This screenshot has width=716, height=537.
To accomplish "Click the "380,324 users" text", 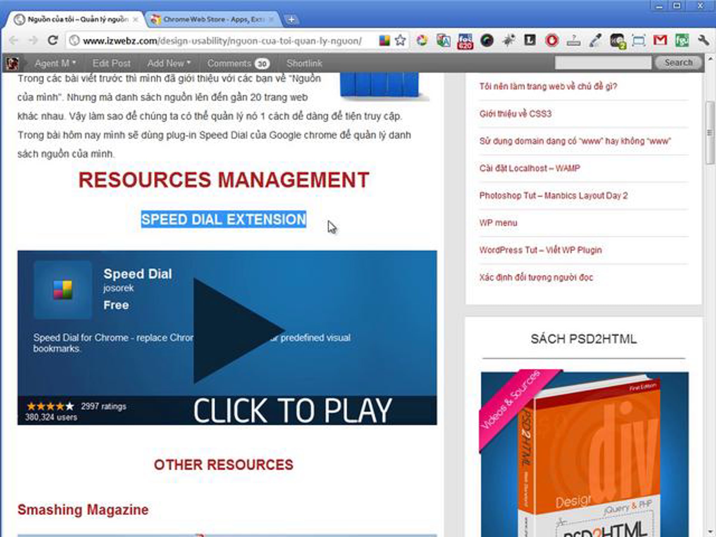I will pyautogui.click(x=51, y=417).
